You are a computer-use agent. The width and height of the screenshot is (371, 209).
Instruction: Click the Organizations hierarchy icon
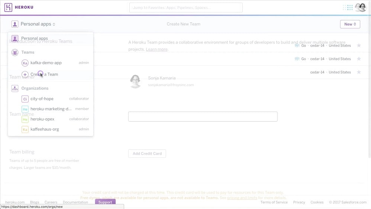pos(14,88)
